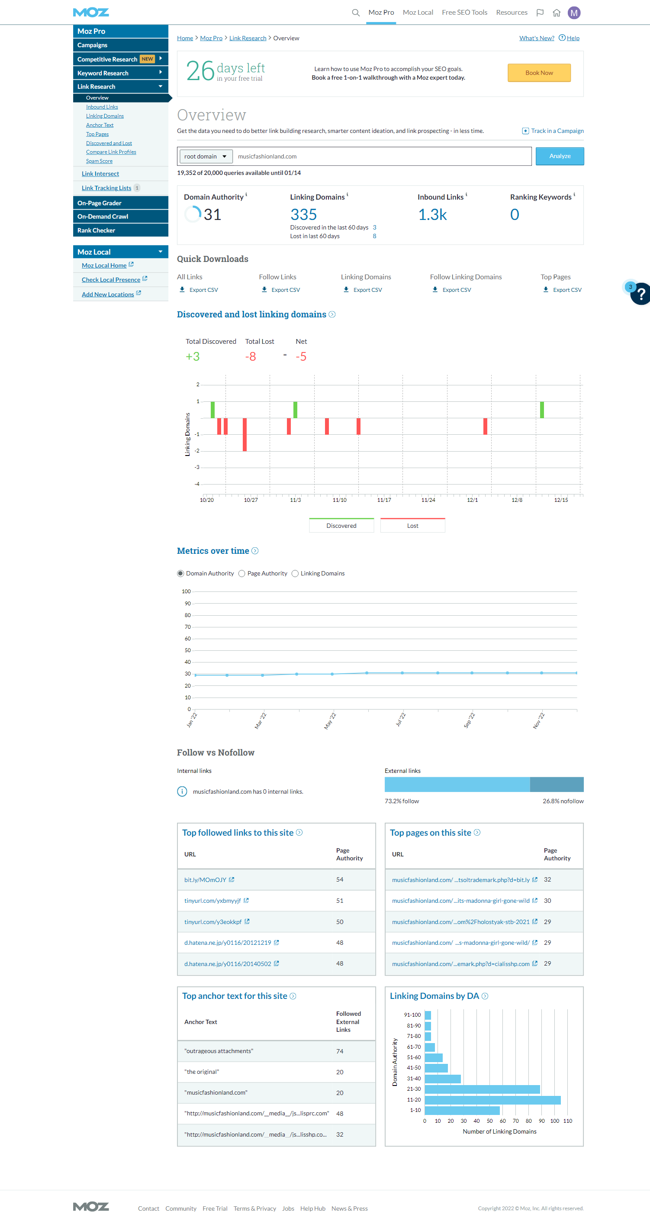The image size is (650, 1231).
Task: Select the Linking Domains radio button
Action: (x=295, y=573)
